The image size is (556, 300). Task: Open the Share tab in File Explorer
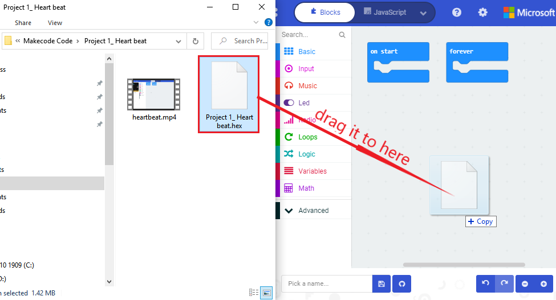[23, 23]
